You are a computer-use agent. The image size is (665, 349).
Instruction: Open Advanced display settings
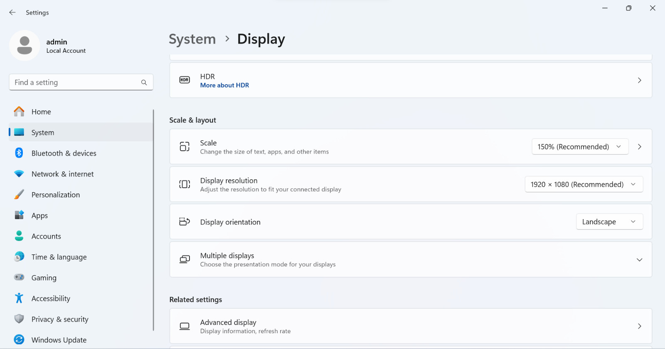click(411, 326)
